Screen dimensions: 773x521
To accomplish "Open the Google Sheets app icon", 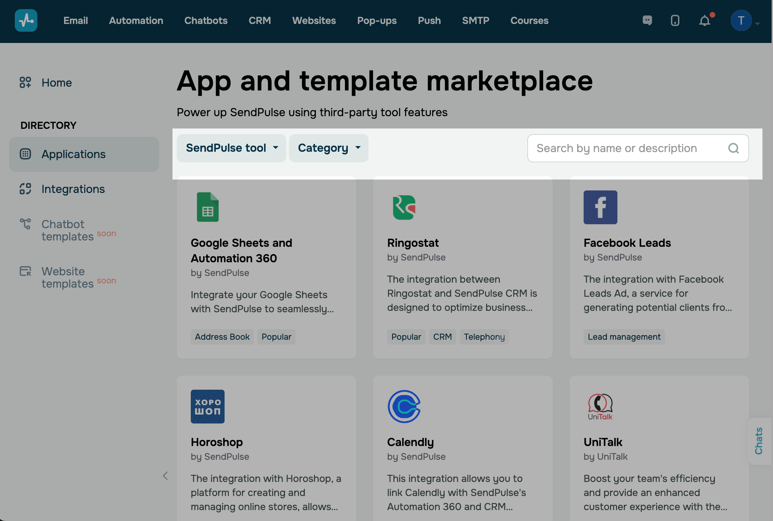I will (x=208, y=207).
